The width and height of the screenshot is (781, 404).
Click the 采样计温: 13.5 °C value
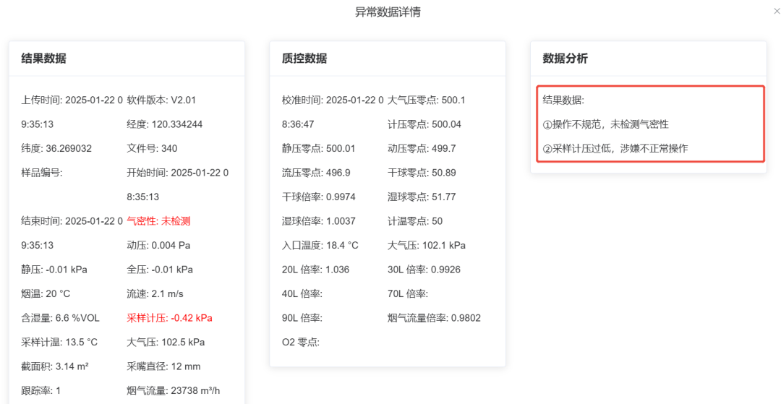pyautogui.click(x=59, y=343)
